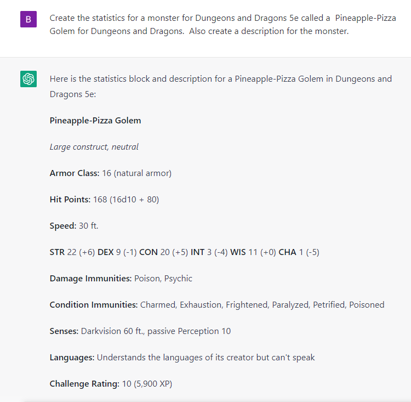Click the bold Pineapple-Pizza Golem heading
Screen dimensions: 411x402
click(95, 121)
